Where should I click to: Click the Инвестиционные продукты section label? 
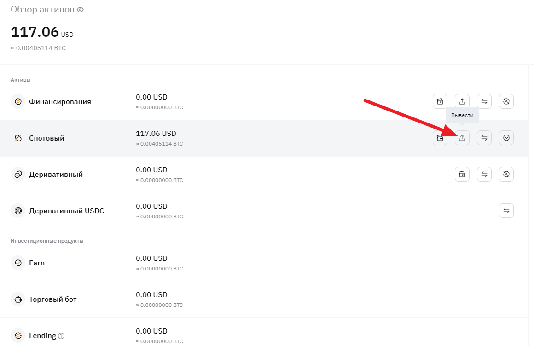click(x=47, y=241)
